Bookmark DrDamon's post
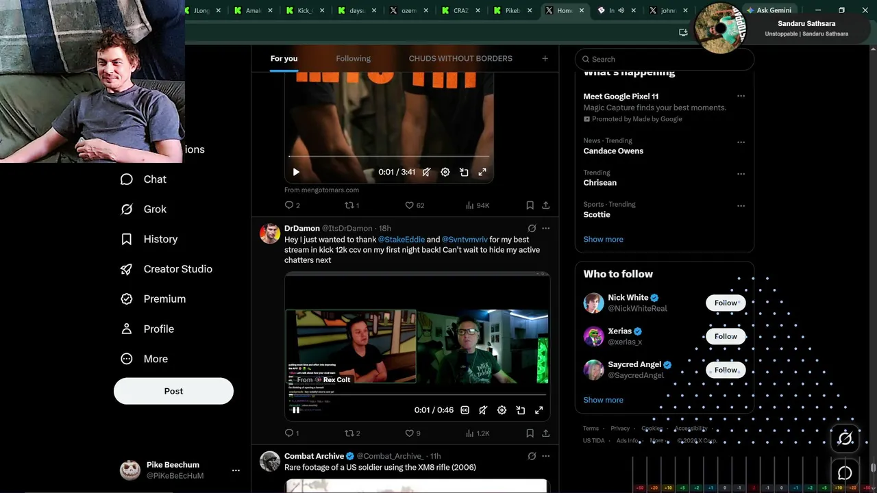This screenshot has height=493, width=877. pyautogui.click(x=530, y=433)
